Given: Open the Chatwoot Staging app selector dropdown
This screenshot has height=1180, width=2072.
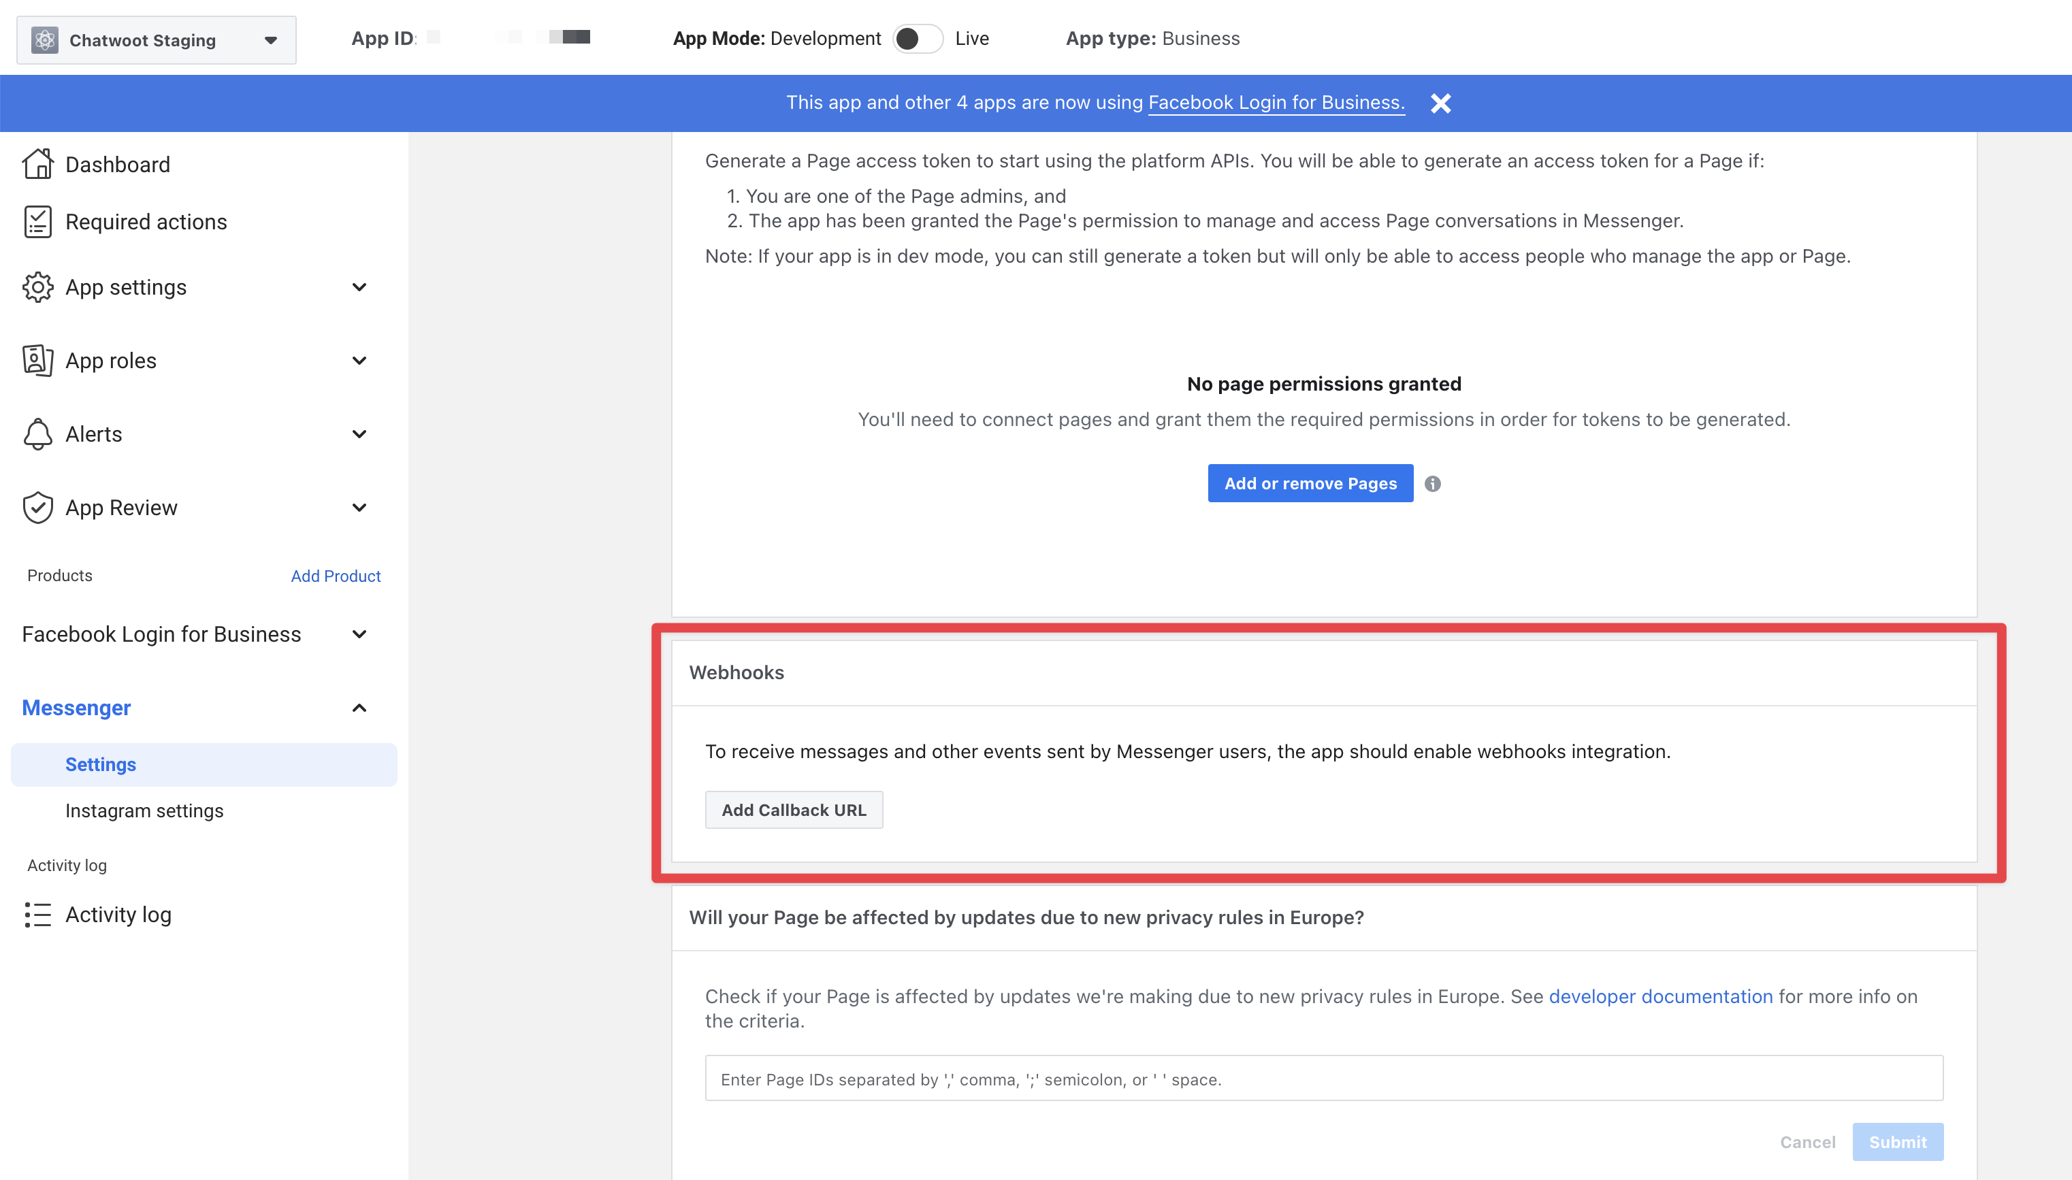Looking at the screenshot, I should (157, 39).
